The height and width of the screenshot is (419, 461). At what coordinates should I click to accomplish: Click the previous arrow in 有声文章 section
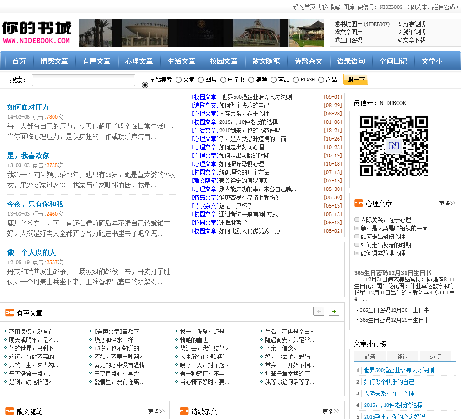tap(319, 311)
